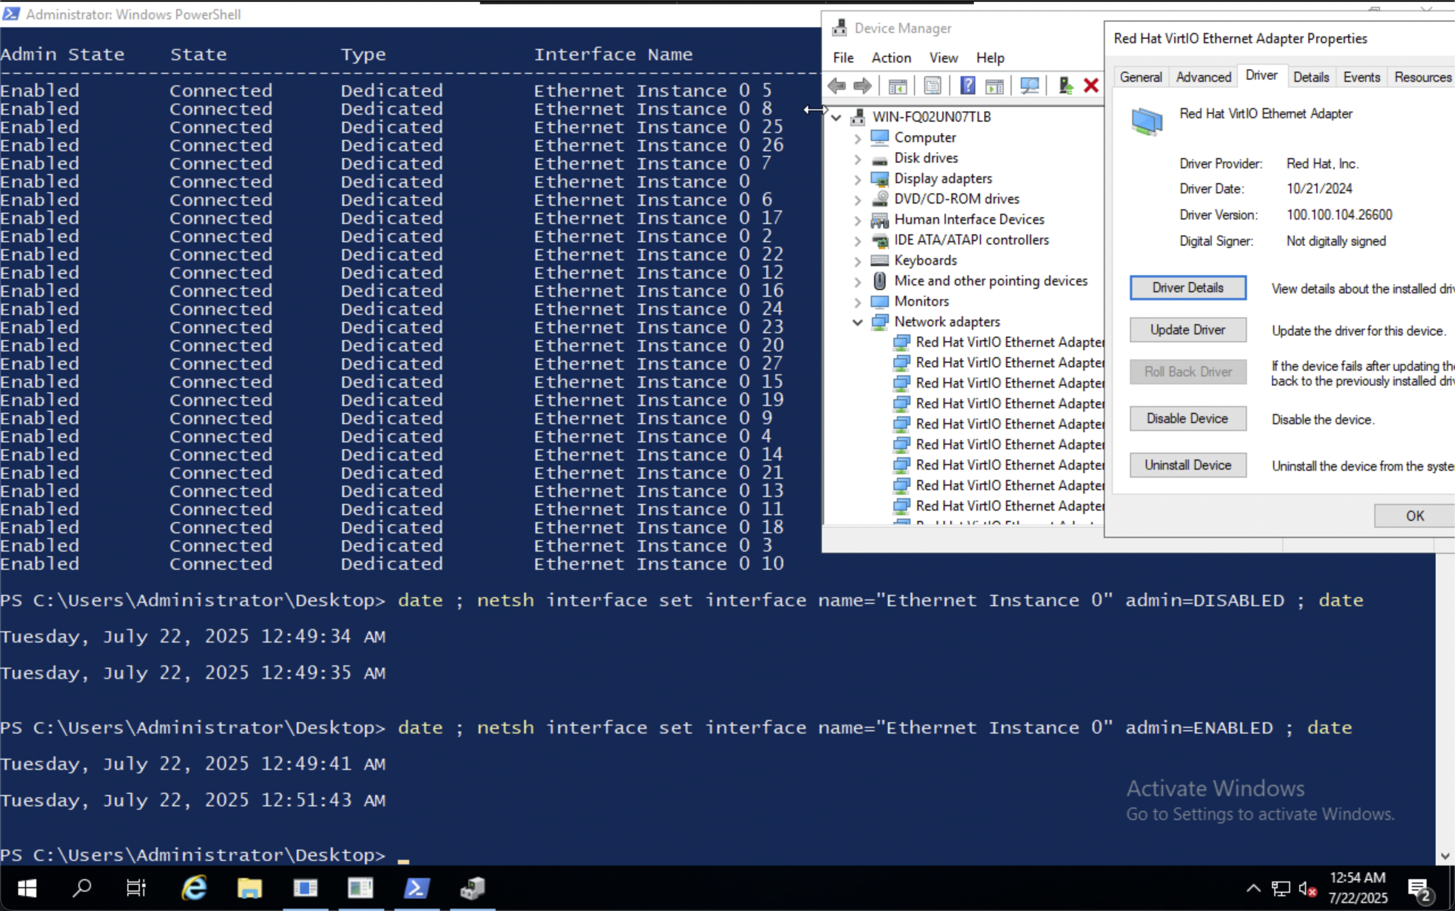Expand the Disk drives category
This screenshot has height=911, width=1455.
click(x=858, y=159)
